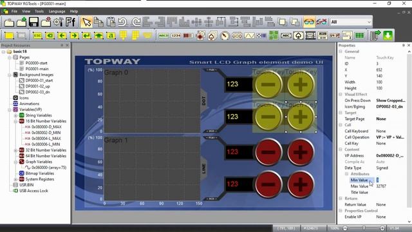This screenshot has width=412, height=232.
Task: Add a plain yellow Touch Key element
Action: click(9, 35)
